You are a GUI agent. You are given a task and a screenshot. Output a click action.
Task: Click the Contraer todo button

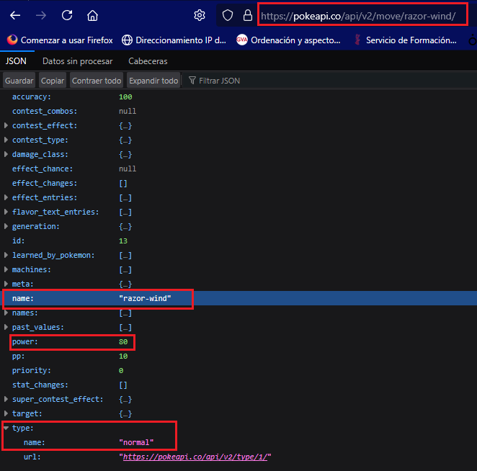(97, 81)
